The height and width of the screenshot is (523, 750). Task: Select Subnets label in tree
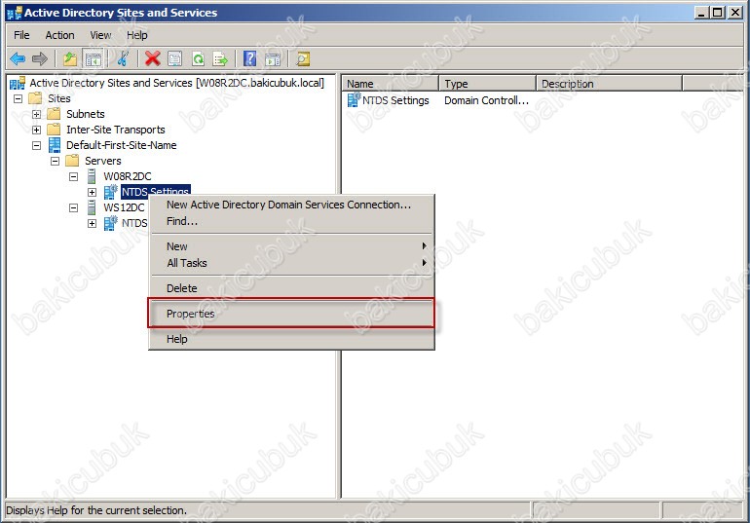point(85,114)
